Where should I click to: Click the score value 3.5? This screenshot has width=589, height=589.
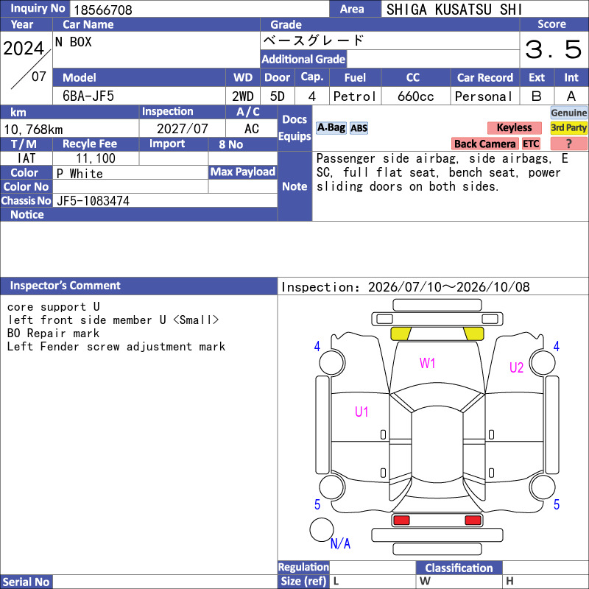point(554,49)
